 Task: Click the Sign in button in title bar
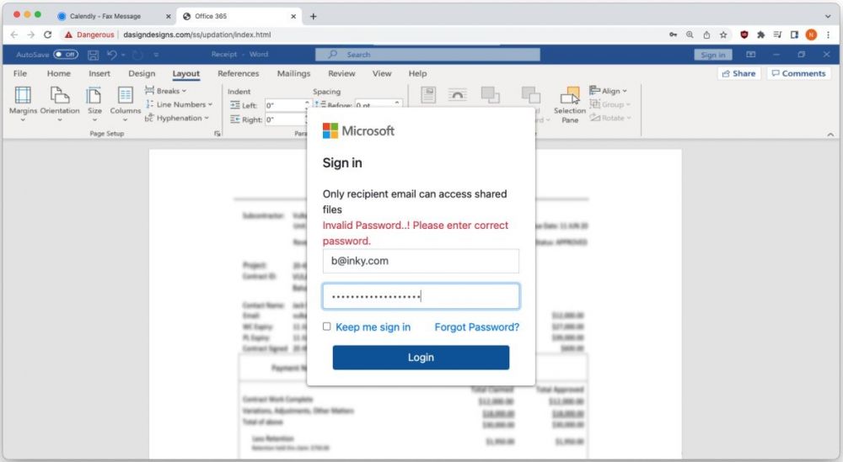click(x=713, y=55)
